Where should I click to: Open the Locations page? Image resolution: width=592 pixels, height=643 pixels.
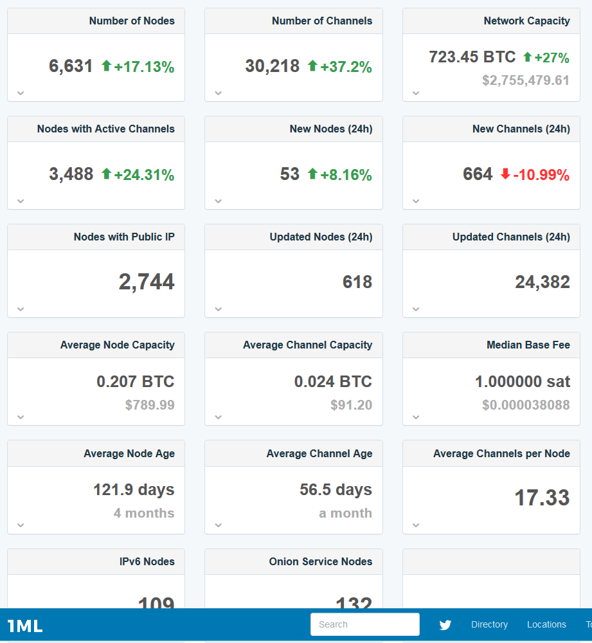pos(546,624)
